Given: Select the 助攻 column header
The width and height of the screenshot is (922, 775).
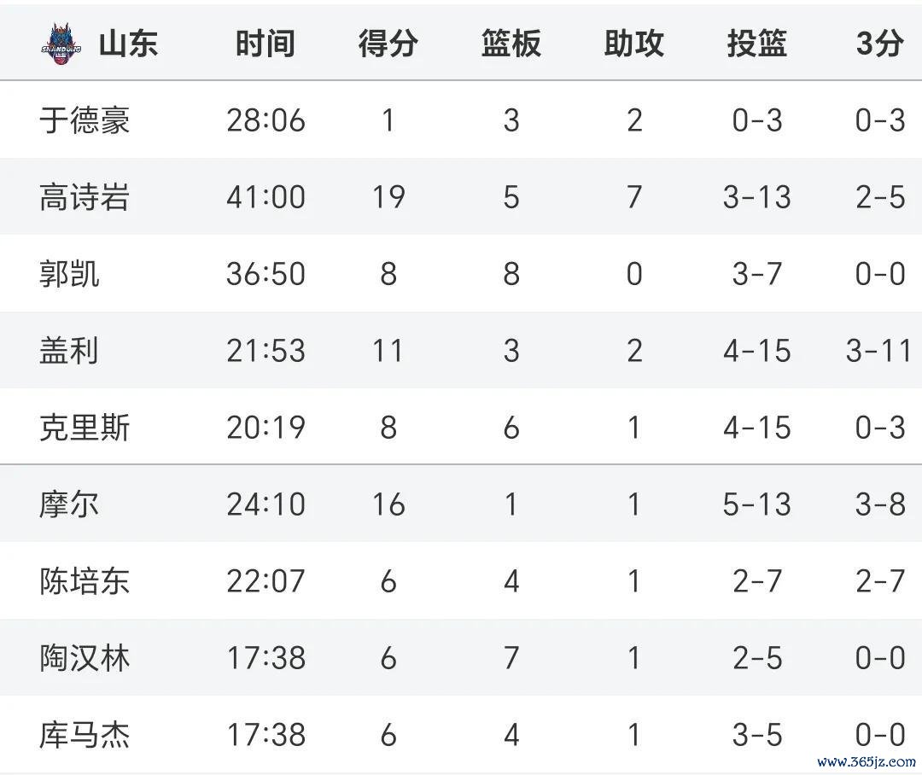Looking at the screenshot, I should tap(633, 44).
